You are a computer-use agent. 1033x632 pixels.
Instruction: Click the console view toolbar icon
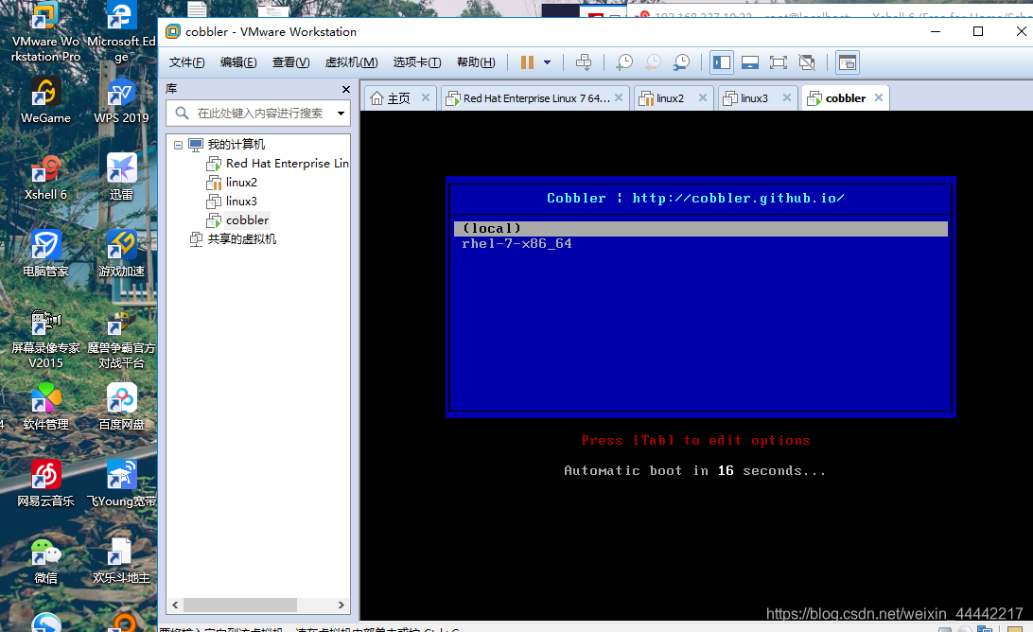point(848,62)
